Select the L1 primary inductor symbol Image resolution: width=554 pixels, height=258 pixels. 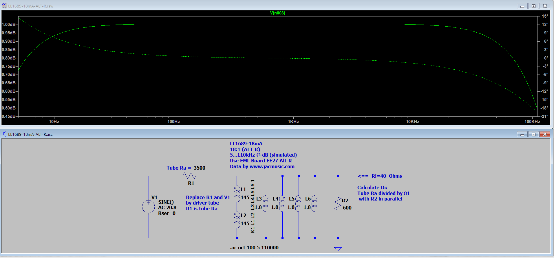237,193
